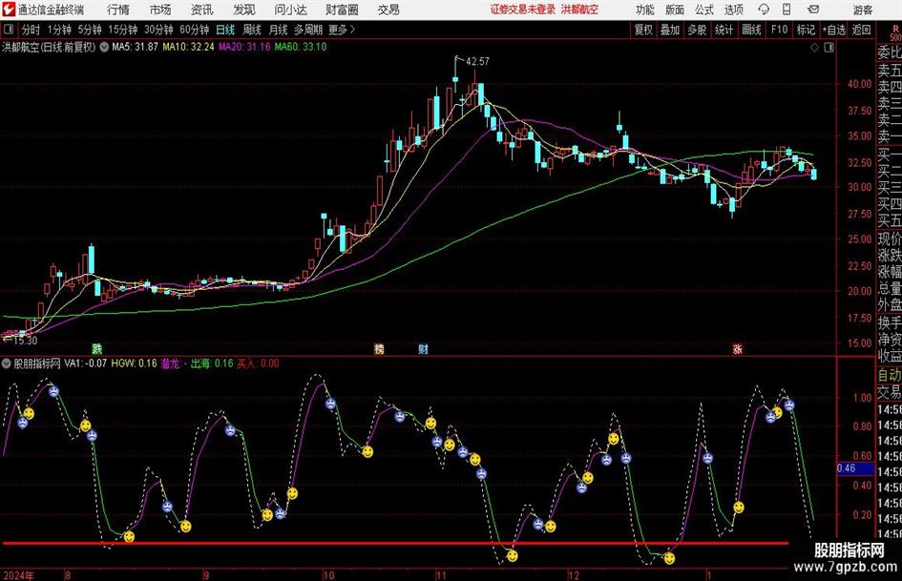Click the MA10: 32.24 label
The width and height of the screenshot is (902, 581).
pos(189,47)
